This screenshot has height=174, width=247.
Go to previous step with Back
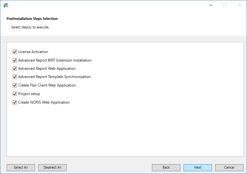[166, 167]
